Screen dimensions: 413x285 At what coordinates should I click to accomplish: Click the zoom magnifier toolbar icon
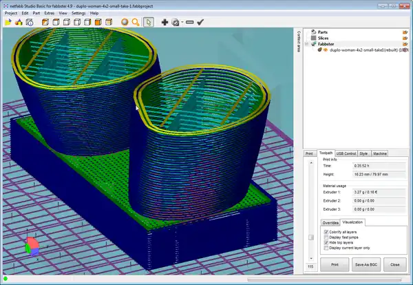pos(136,22)
